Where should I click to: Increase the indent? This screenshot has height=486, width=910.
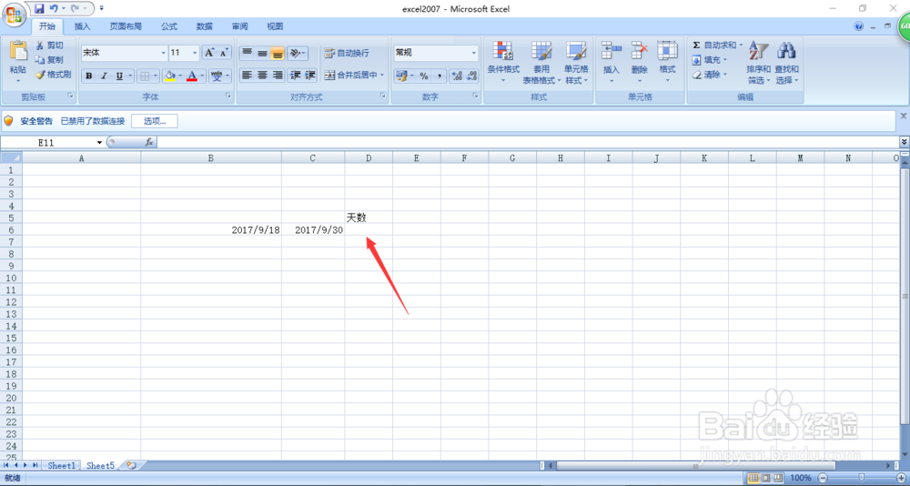(310, 75)
